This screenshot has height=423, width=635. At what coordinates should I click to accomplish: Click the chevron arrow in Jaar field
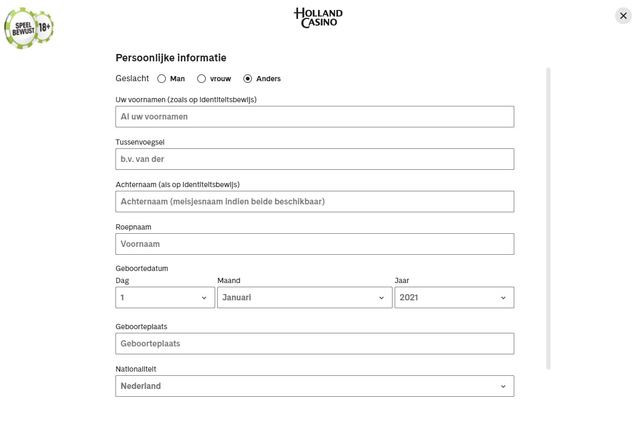coord(503,298)
